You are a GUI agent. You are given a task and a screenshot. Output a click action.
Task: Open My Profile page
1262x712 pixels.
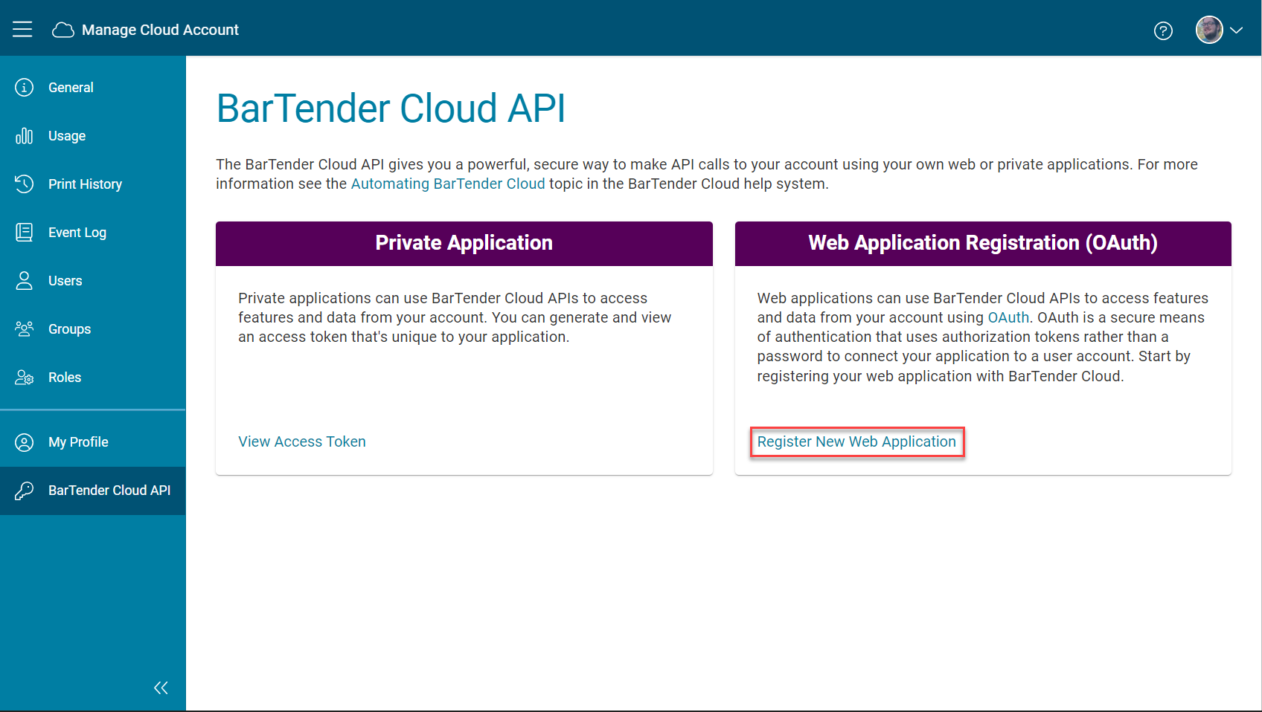tap(93, 442)
